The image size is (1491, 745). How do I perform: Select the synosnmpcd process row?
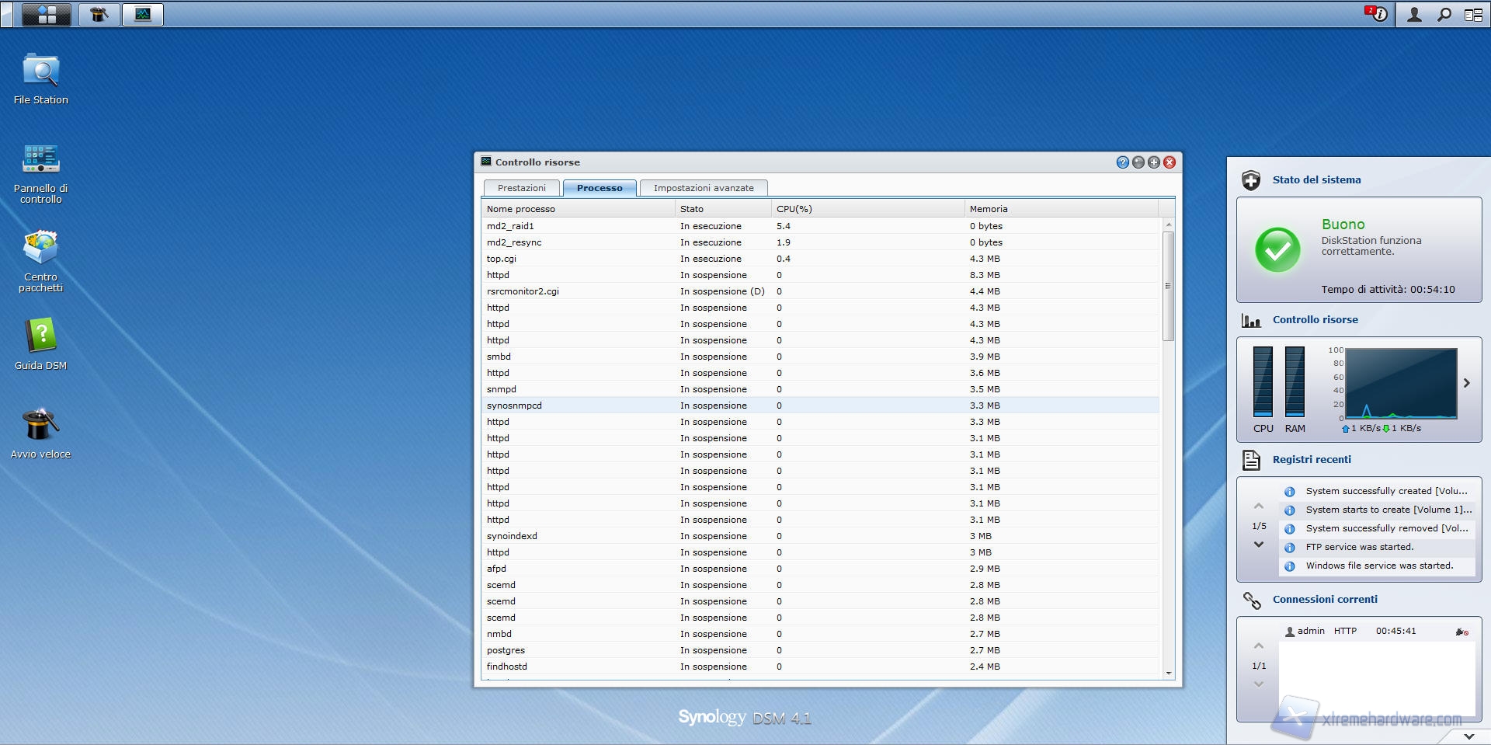click(514, 406)
